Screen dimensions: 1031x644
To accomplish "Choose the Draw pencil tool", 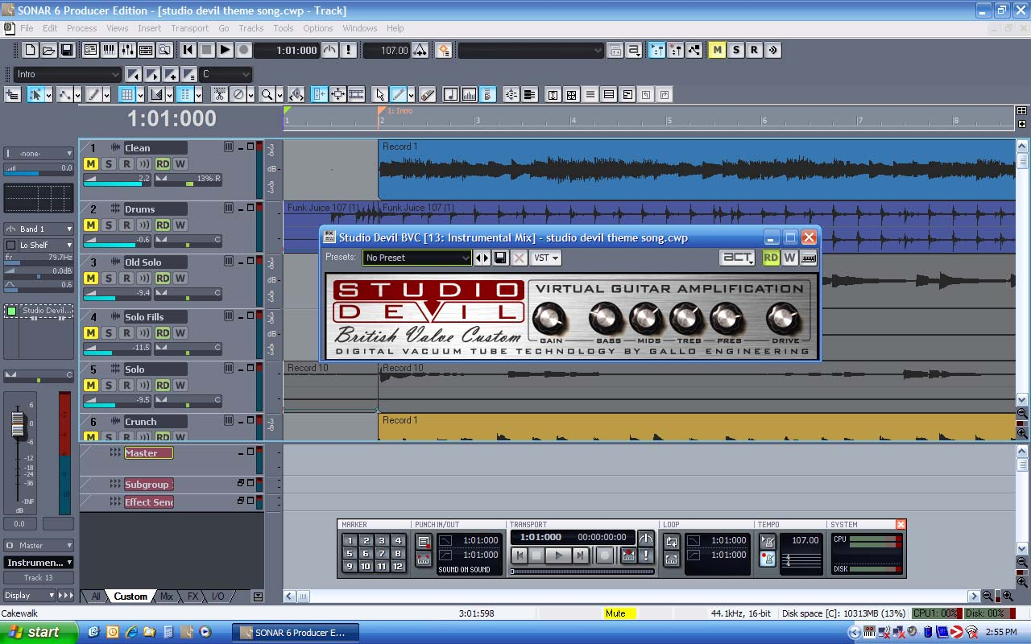I will (398, 95).
